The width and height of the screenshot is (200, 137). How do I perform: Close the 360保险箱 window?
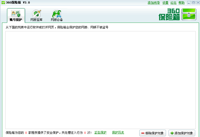[198, 3]
